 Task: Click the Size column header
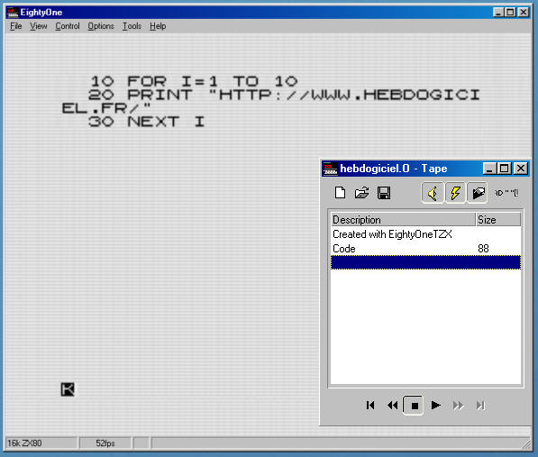pyautogui.click(x=497, y=220)
